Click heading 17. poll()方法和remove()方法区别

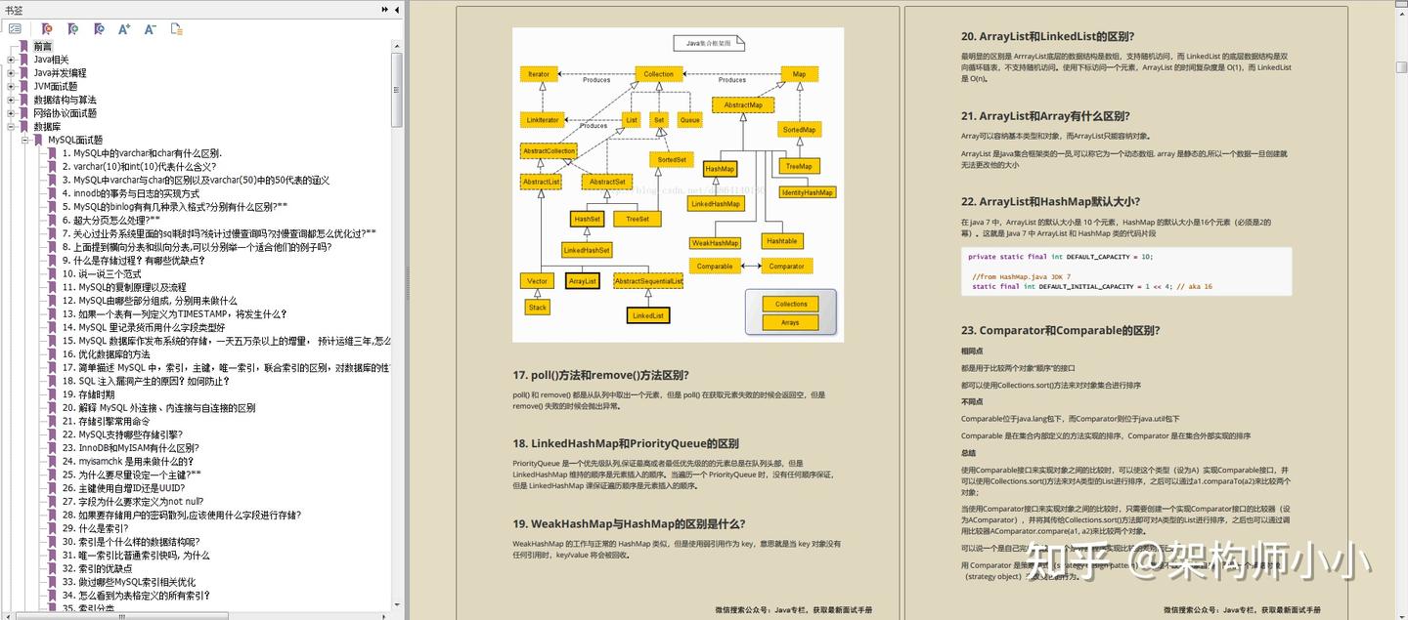pos(600,375)
